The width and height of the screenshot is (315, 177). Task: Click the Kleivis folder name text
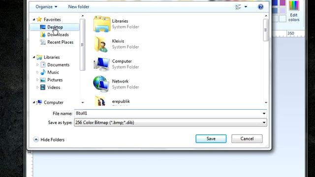pyautogui.click(x=118, y=41)
